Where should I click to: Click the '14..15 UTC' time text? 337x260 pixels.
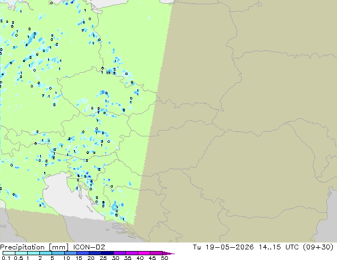tap(279, 247)
